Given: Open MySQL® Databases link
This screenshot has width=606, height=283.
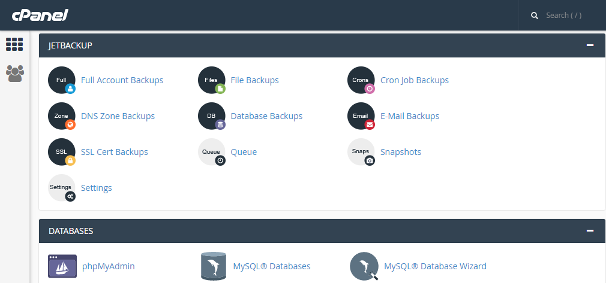Looking at the screenshot, I should [272, 266].
